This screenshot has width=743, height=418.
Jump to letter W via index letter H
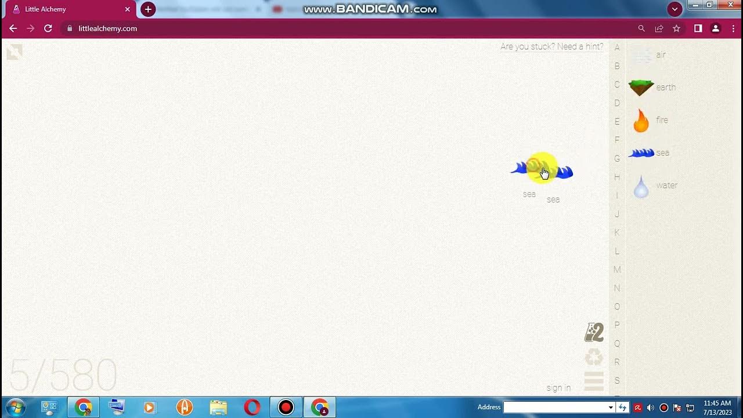coord(617,177)
